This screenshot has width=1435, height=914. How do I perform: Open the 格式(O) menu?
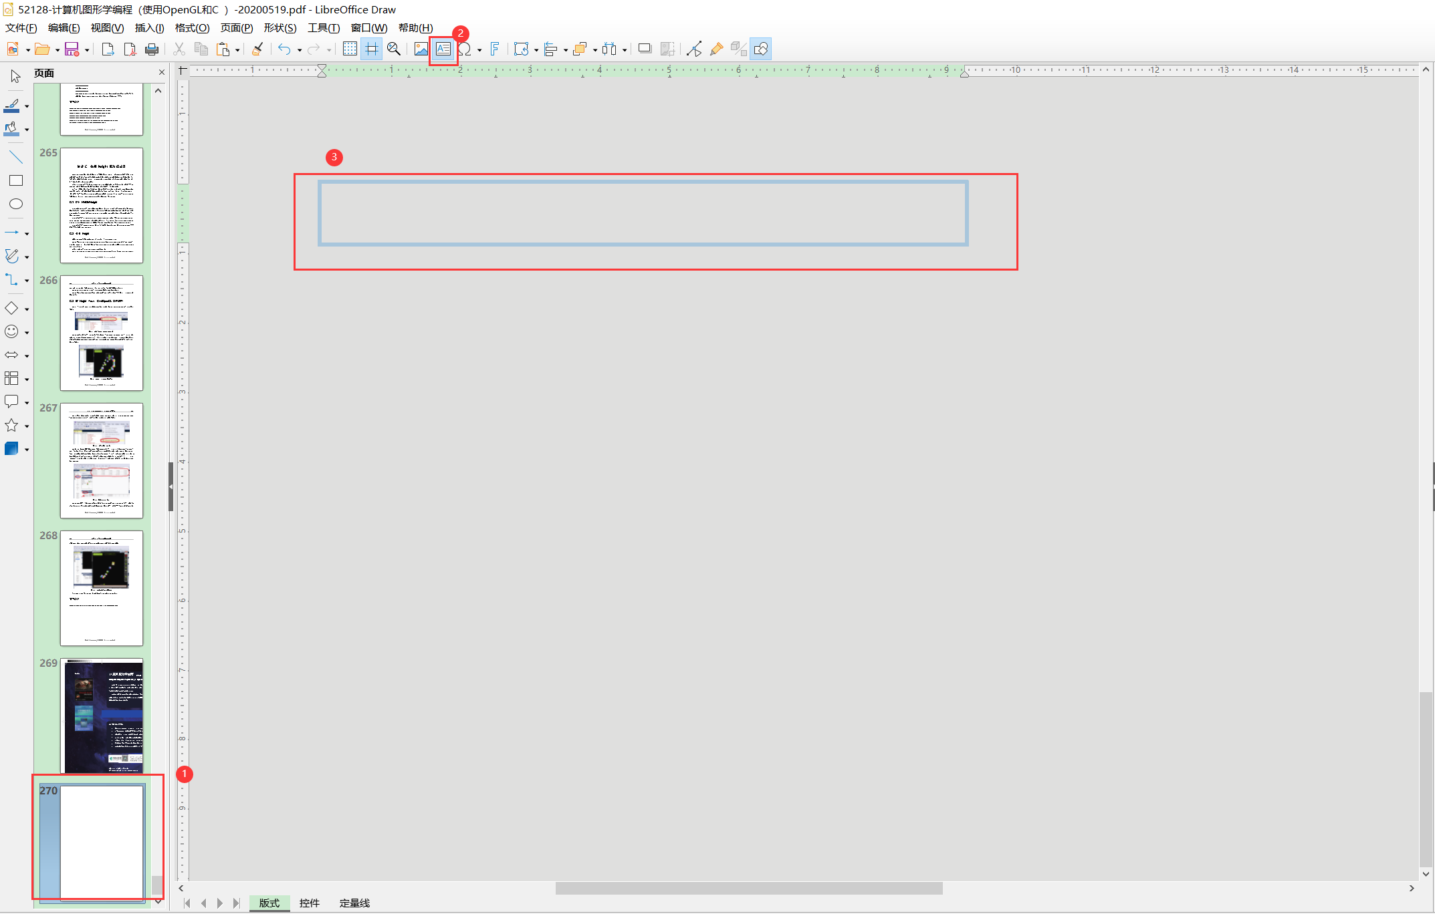coord(193,28)
